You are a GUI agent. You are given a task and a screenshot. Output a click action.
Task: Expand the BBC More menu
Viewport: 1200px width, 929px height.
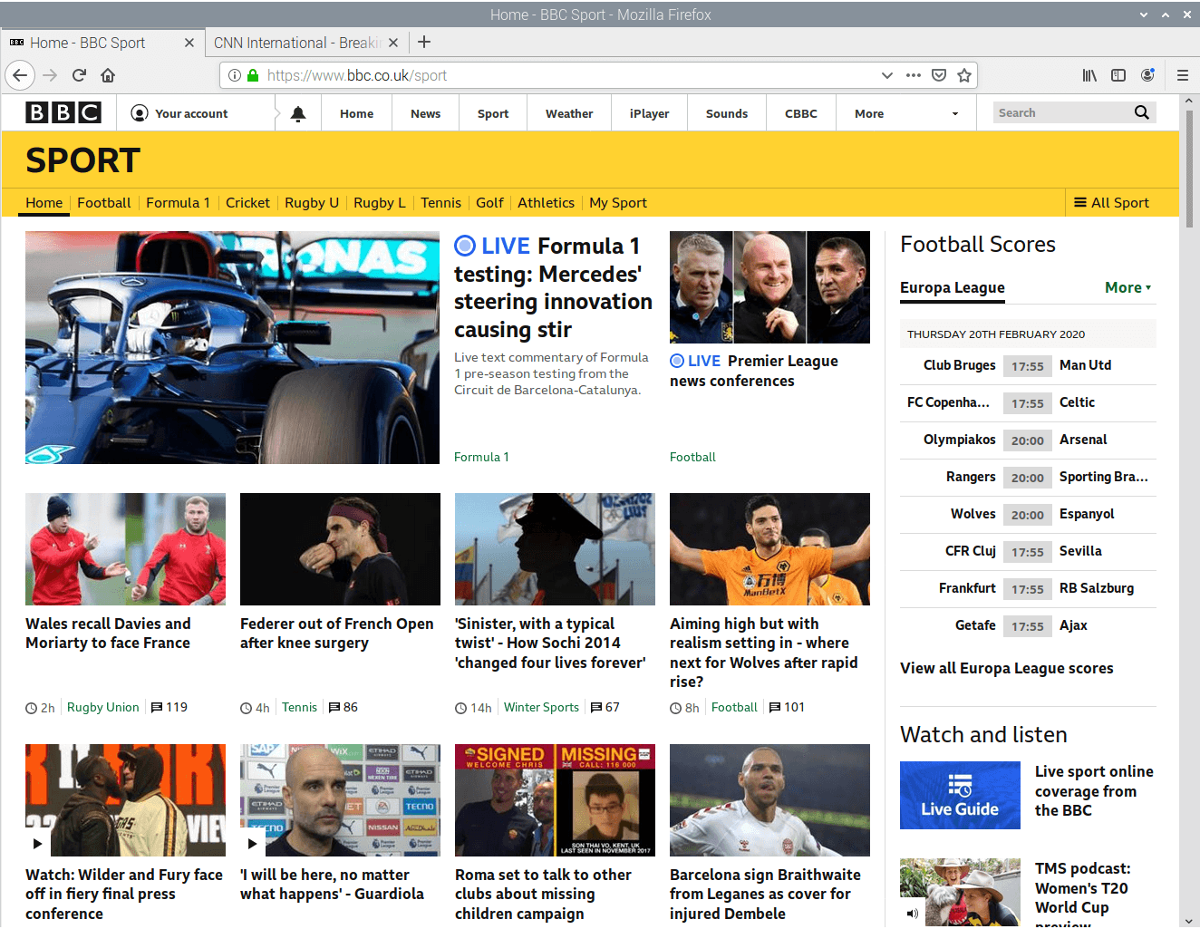point(905,113)
